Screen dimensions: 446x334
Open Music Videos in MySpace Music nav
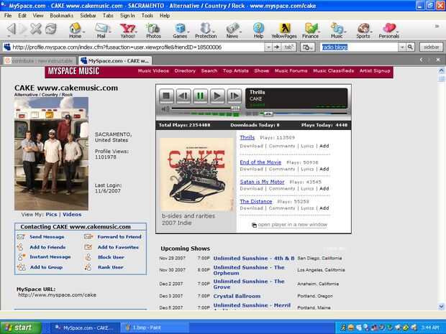153,70
